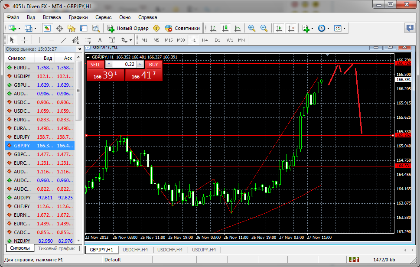Click the SELL one-click trading button
420x267 pixels.
click(95, 65)
